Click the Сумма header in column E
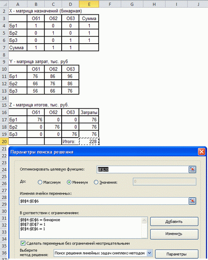This screenshot has height=260, width=208. 89,18
